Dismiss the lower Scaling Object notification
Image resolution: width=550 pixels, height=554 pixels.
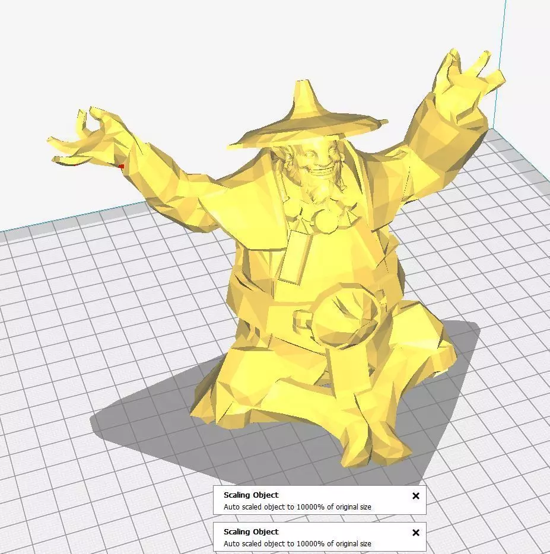pyautogui.click(x=416, y=533)
